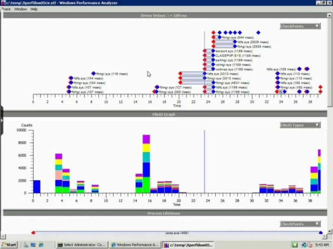Click the fltmgr.sys (127 msec) label
This screenshot has width=333, height=249.
pyautogui.click(x=176, y=87)
